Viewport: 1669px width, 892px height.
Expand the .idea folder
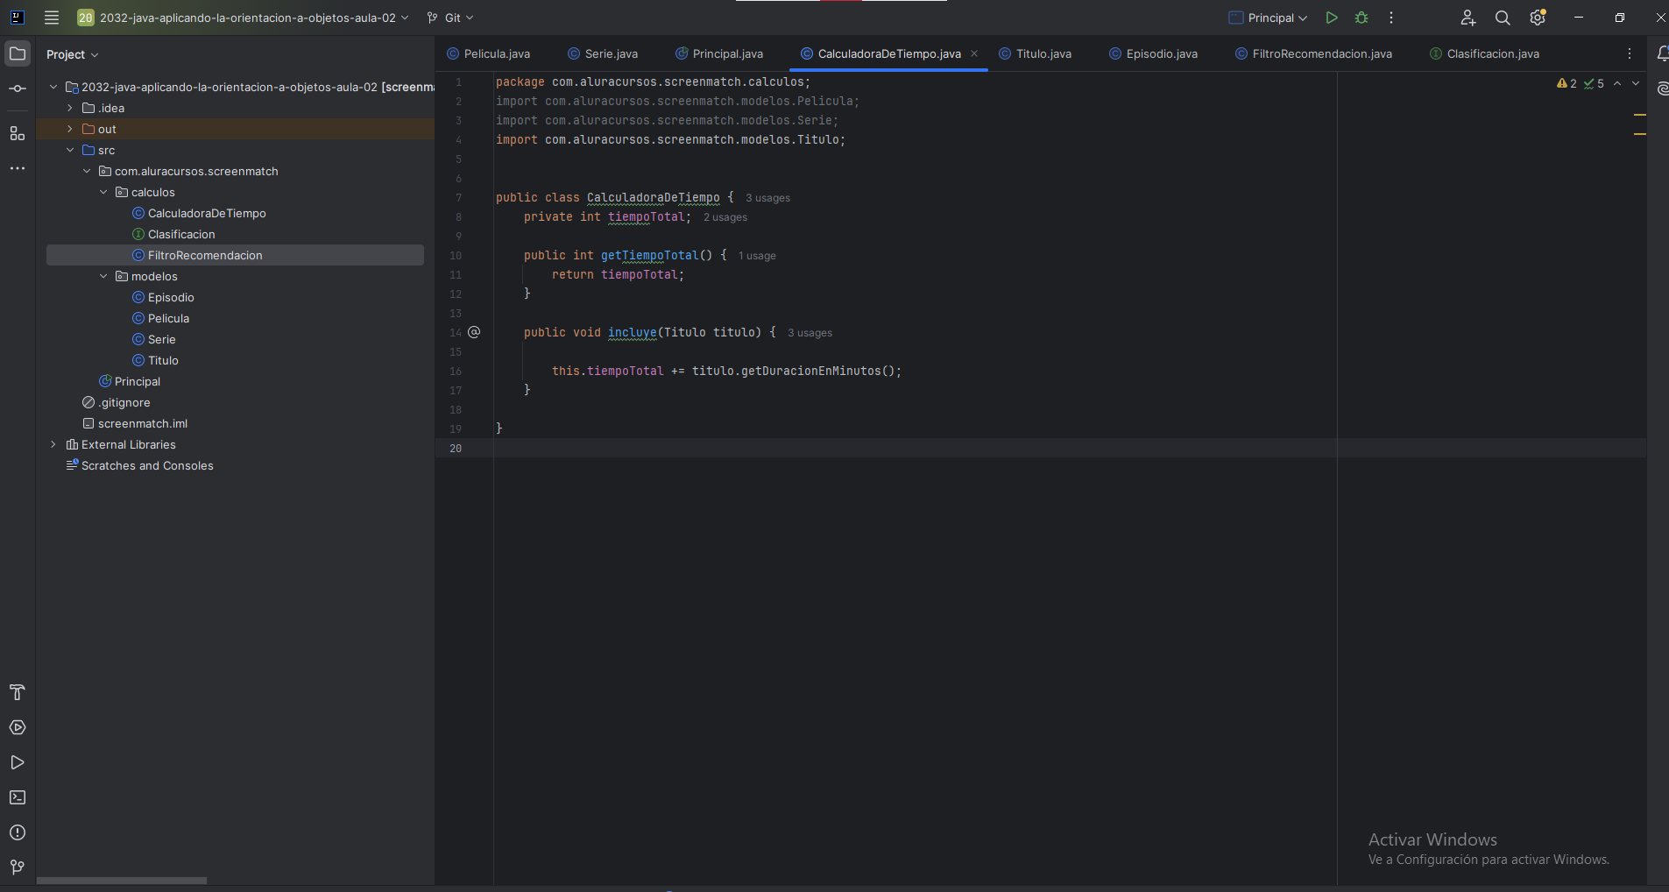70,108
